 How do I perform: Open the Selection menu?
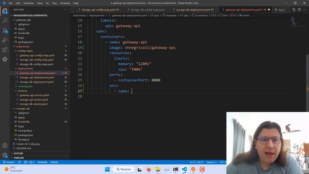click(28, 3)
